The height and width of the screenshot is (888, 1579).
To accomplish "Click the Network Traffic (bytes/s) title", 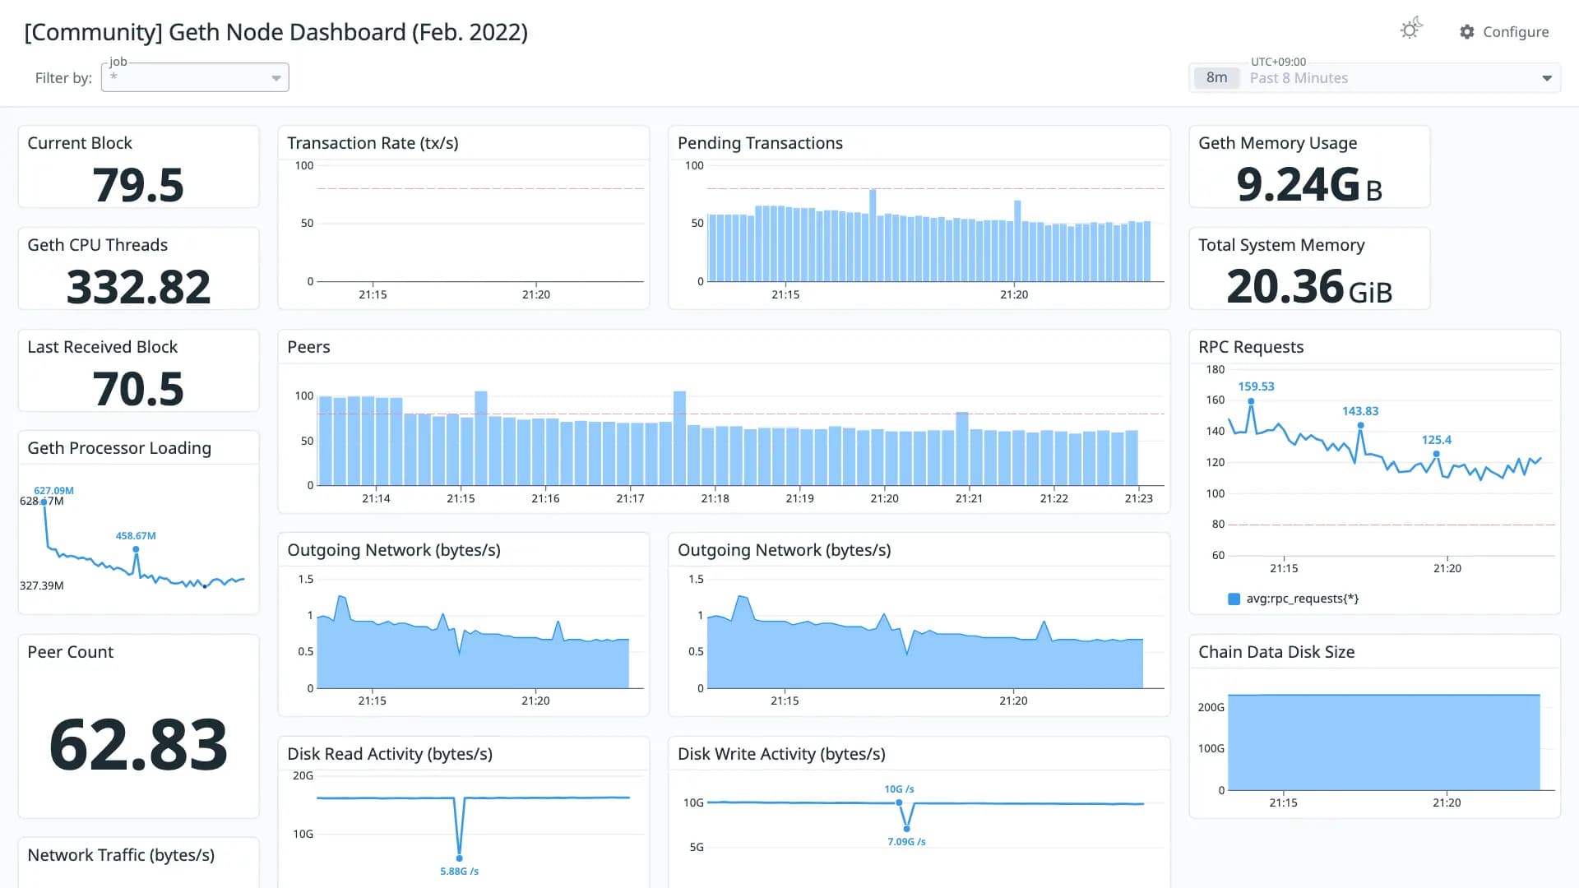I will pyautogui.click(x=121, y=855).
